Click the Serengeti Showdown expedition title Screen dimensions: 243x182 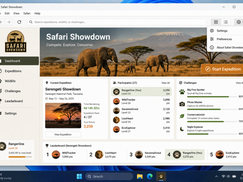pos(63,89)
